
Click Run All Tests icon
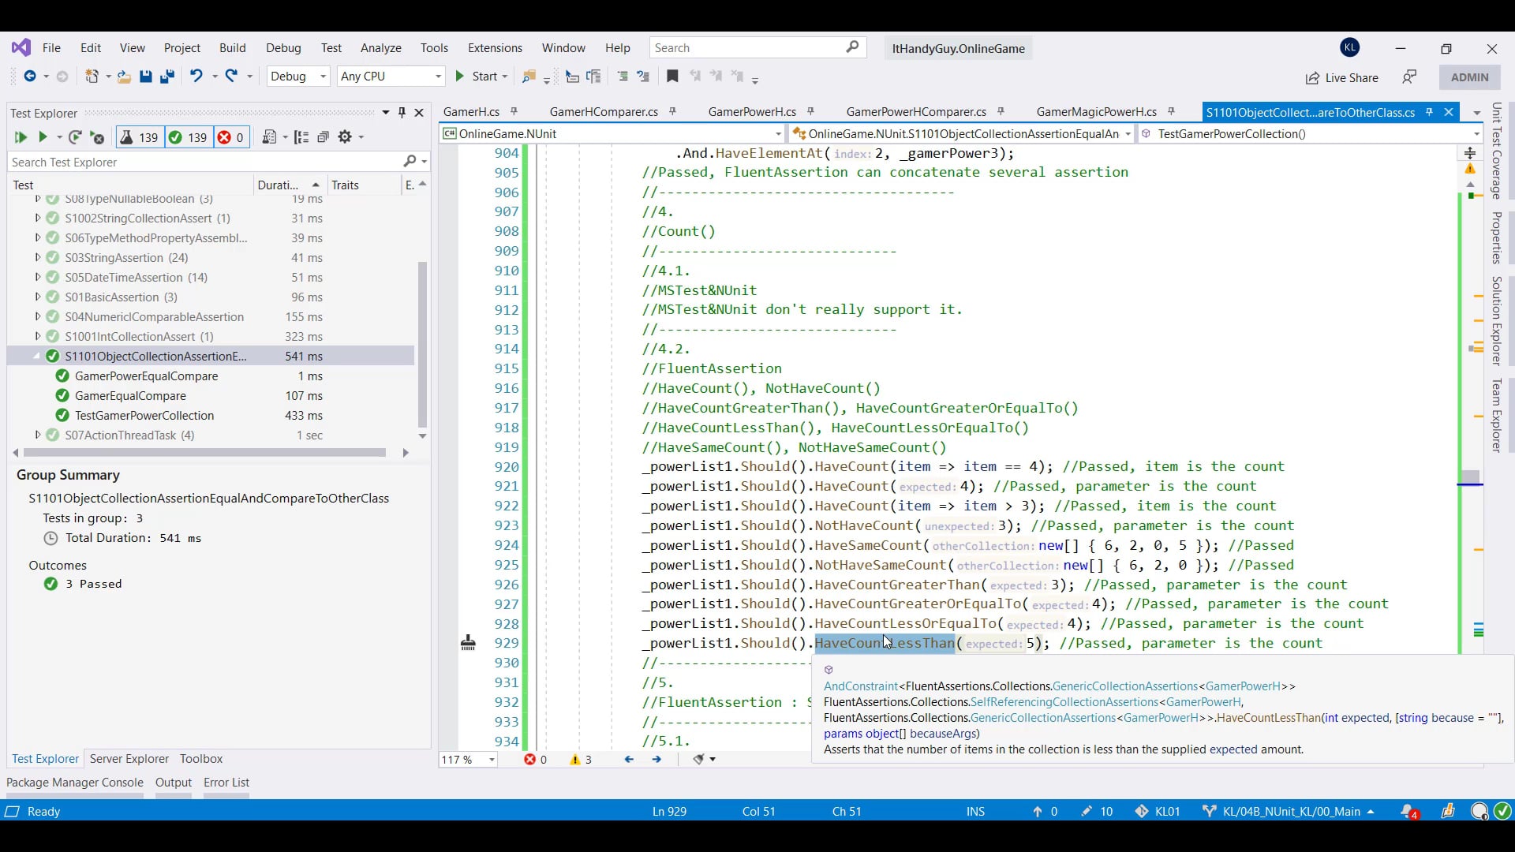point(21,137)
